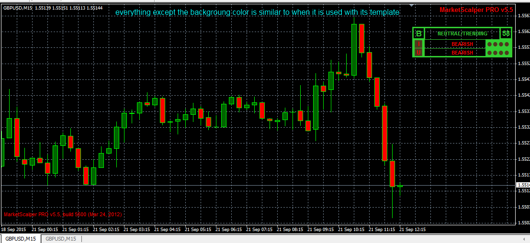Click the 21 Sep 10:15 time label

click(x=351, y=229)
